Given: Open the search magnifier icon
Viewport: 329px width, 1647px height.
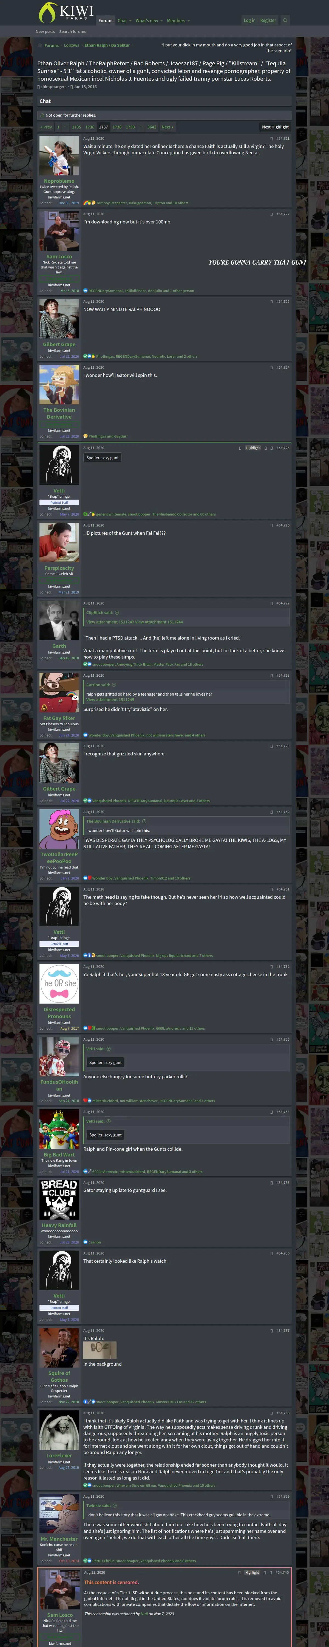Looking at the screenshot, I should click(285, 21).
